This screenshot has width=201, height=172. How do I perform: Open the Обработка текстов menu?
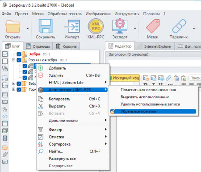[x=64, y=14]
